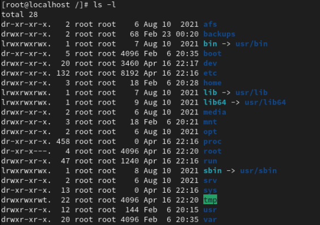Click the afs directory name
Screen dimensions: 320x225
tap(210, 24)
